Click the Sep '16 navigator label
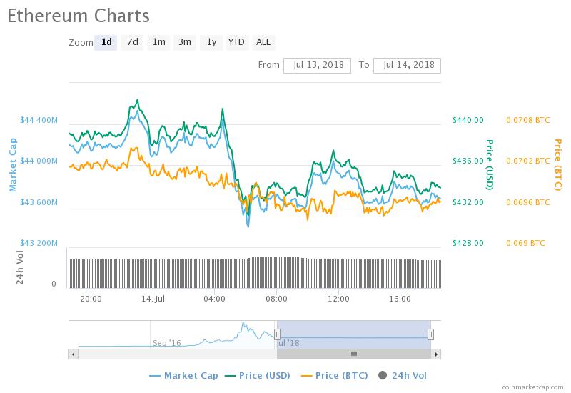 click(x=167, y=343)
